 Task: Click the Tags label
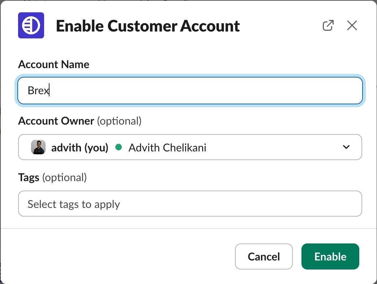click(29, 177)
